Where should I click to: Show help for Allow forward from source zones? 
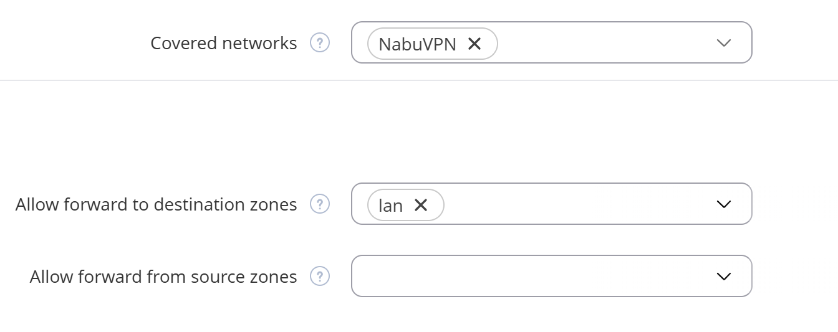(x=320, y=276)
